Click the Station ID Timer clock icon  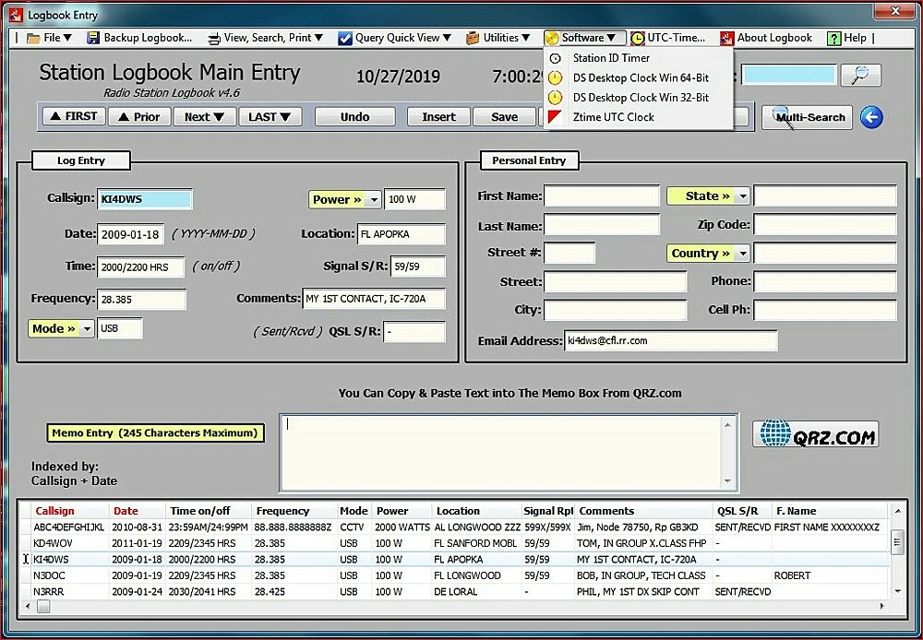[x=555, y=58]
